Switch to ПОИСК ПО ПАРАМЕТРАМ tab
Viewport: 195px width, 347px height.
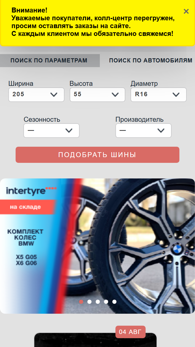[x=49, y=61]
